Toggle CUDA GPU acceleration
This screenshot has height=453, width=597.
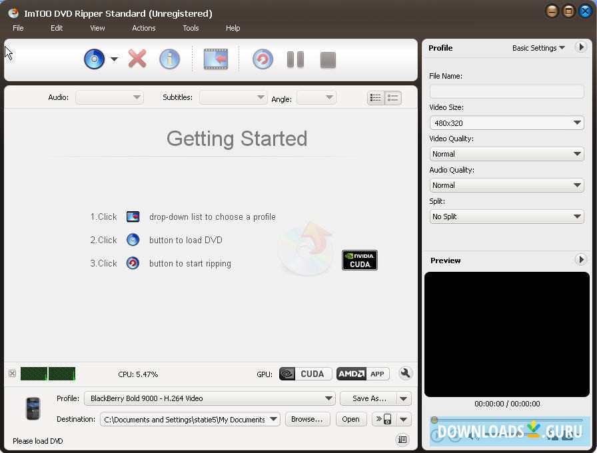coord(304,374)
